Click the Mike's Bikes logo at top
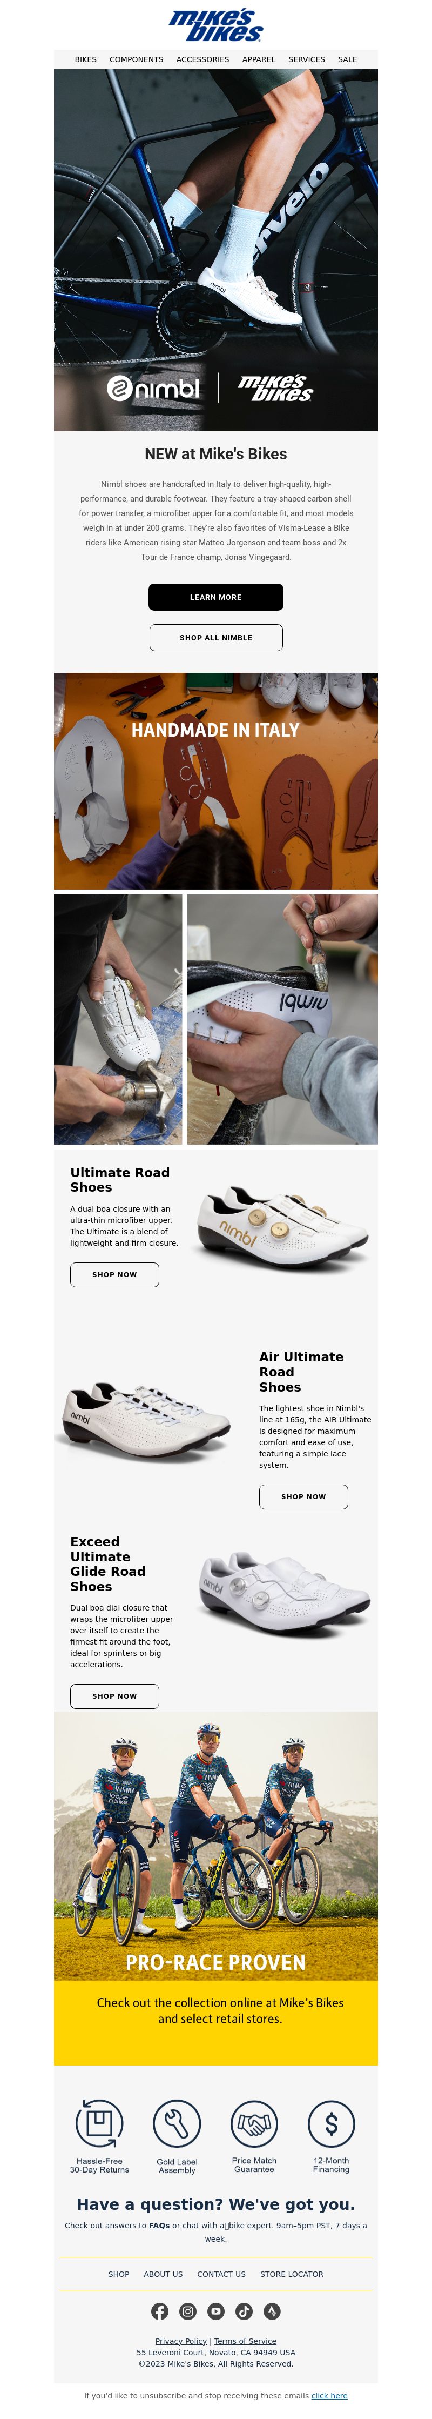Screen dimensions: 432x2419 (216, 24)
